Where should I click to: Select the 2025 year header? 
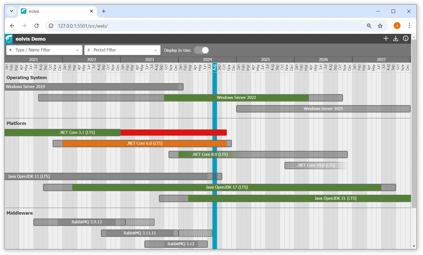[265, 60]
